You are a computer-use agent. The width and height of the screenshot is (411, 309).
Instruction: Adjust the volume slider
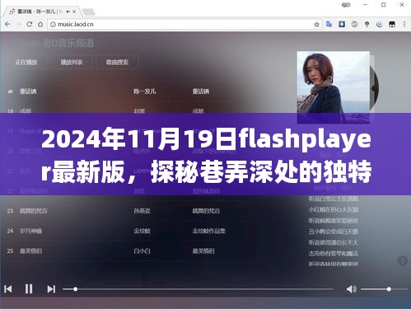pos(384,289)
